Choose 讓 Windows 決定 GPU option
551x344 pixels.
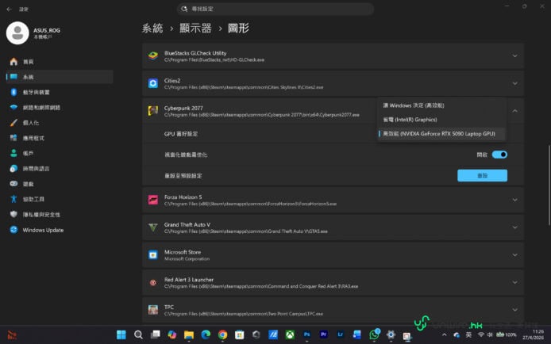441,105
